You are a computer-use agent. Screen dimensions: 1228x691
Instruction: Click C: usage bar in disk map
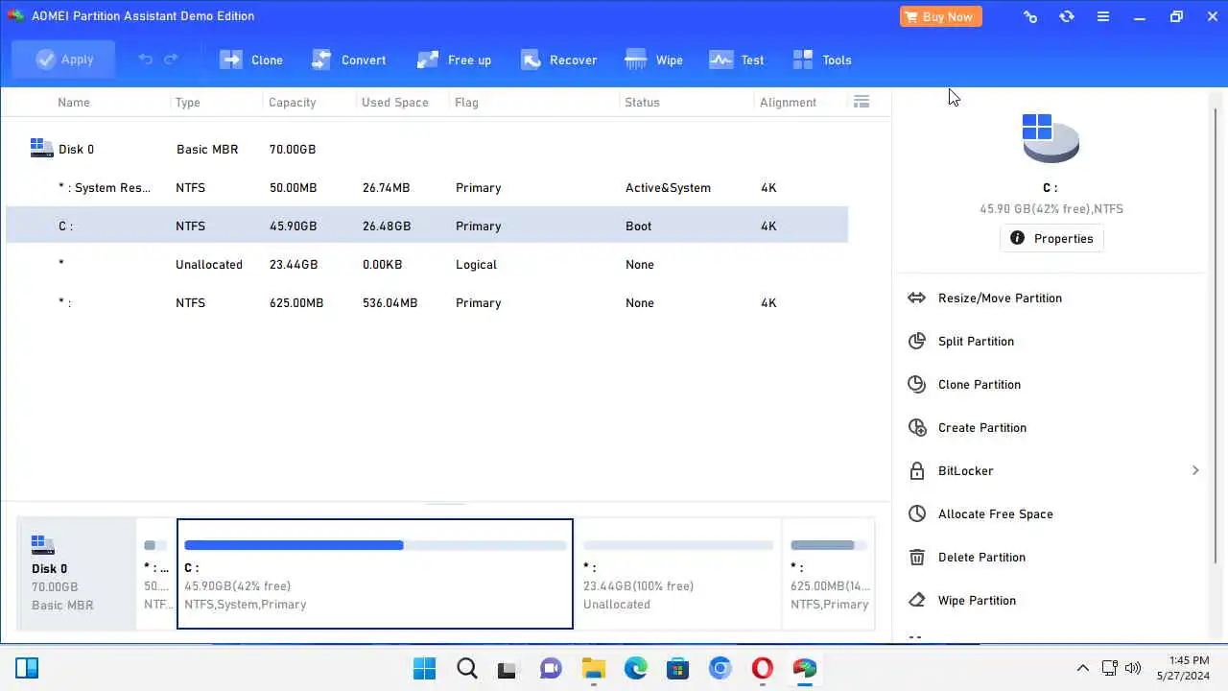pyautogui.click(x=375, y=545)
